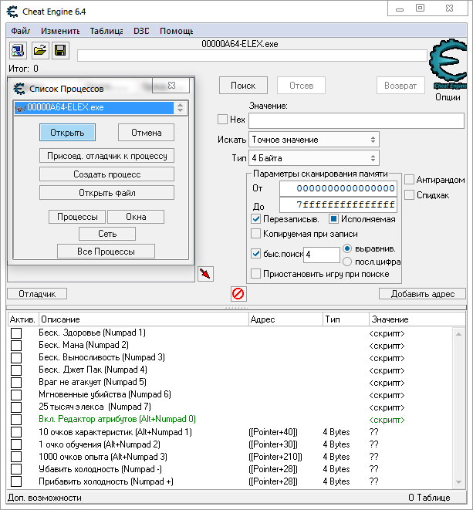
Task: Toggle the быс.поиск checkbox
Action: pos(256,253)
